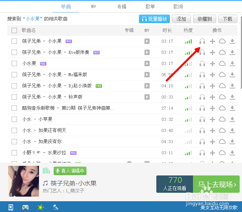
Task: Open MV for Dj赵小涣版 row
Action: pos(147,86)
